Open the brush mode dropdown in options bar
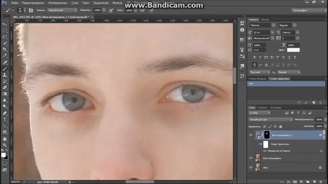This screenshot has height=184, width=328. pos(62,10)
